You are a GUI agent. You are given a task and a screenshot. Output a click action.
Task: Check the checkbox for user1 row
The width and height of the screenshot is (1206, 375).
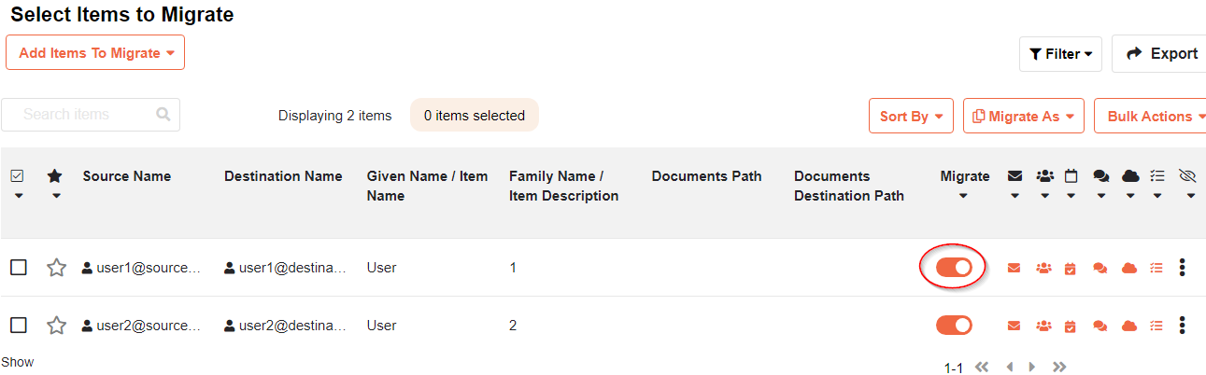tap(19, 268)
